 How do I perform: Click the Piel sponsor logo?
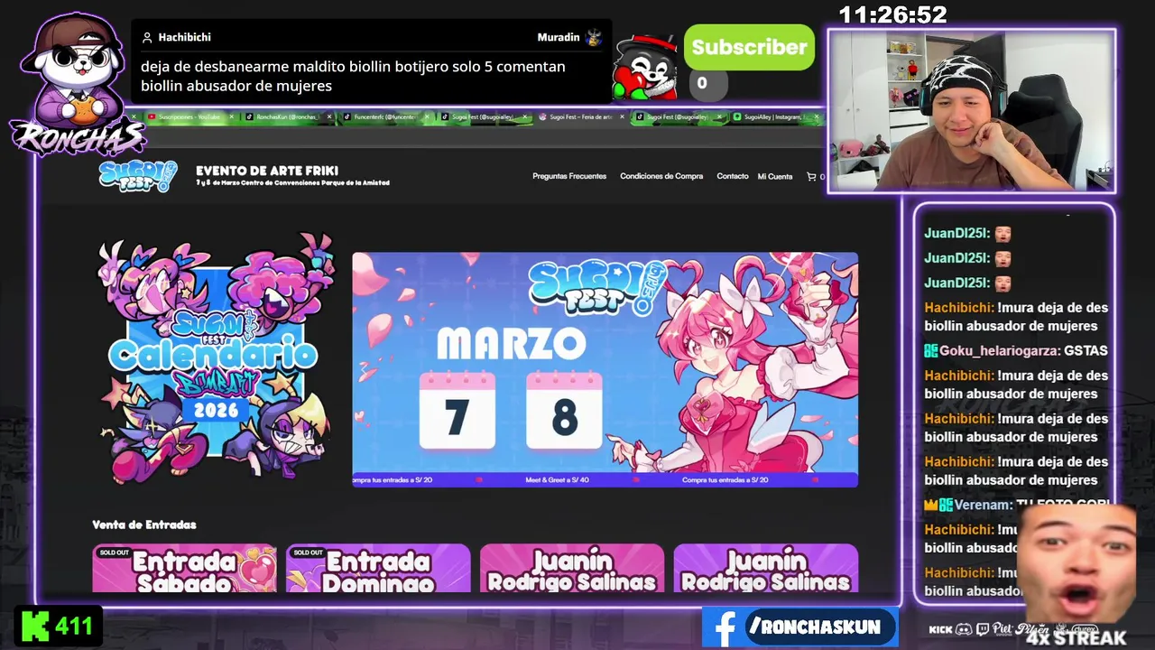tap(1003, 629)
